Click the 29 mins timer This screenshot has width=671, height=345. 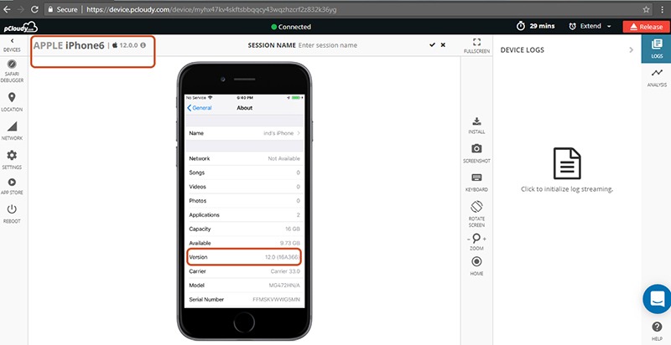click(x=535, y=26)
